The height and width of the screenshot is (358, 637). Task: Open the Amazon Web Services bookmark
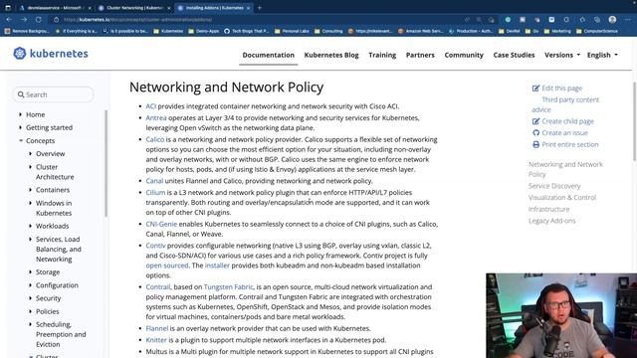(420, 31)
